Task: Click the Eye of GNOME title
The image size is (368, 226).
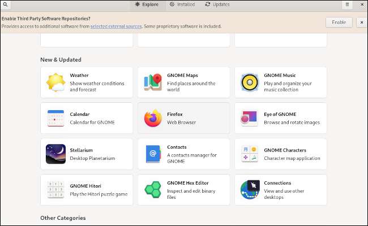Action: [280, 114]
